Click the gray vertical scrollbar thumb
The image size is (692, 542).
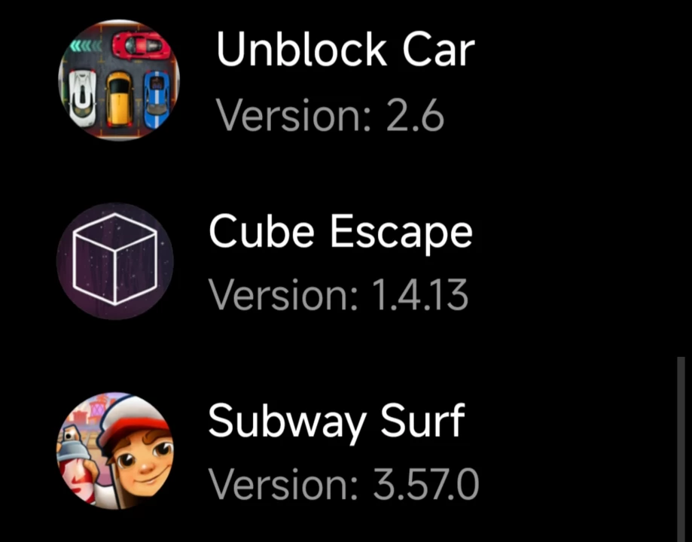click(681, 449)
